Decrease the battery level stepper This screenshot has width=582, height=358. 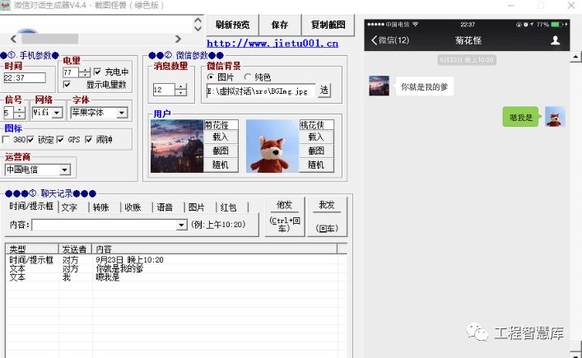point(85,75)
